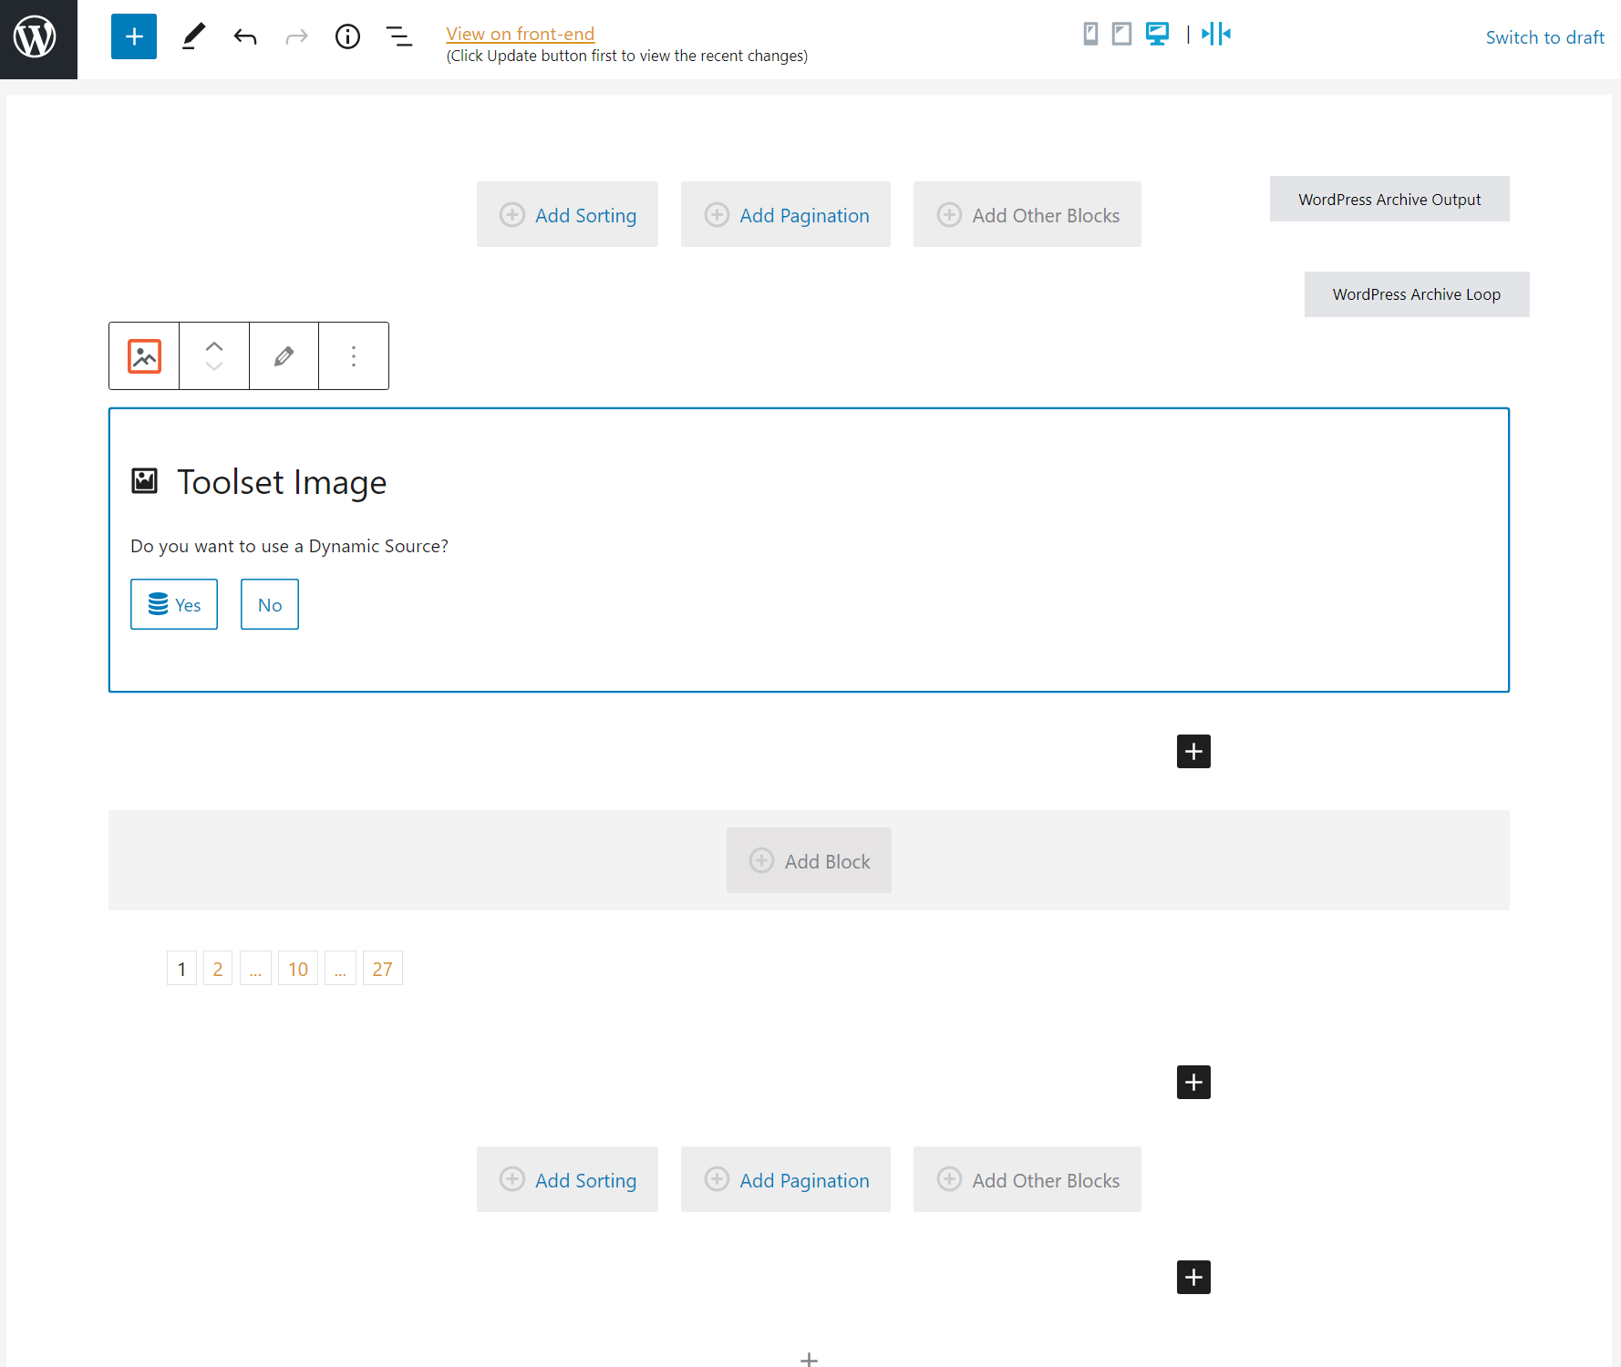Select the Tools pencil in top toolbar
Viewport: 1621px width, 1367px height.
point(193,36)
